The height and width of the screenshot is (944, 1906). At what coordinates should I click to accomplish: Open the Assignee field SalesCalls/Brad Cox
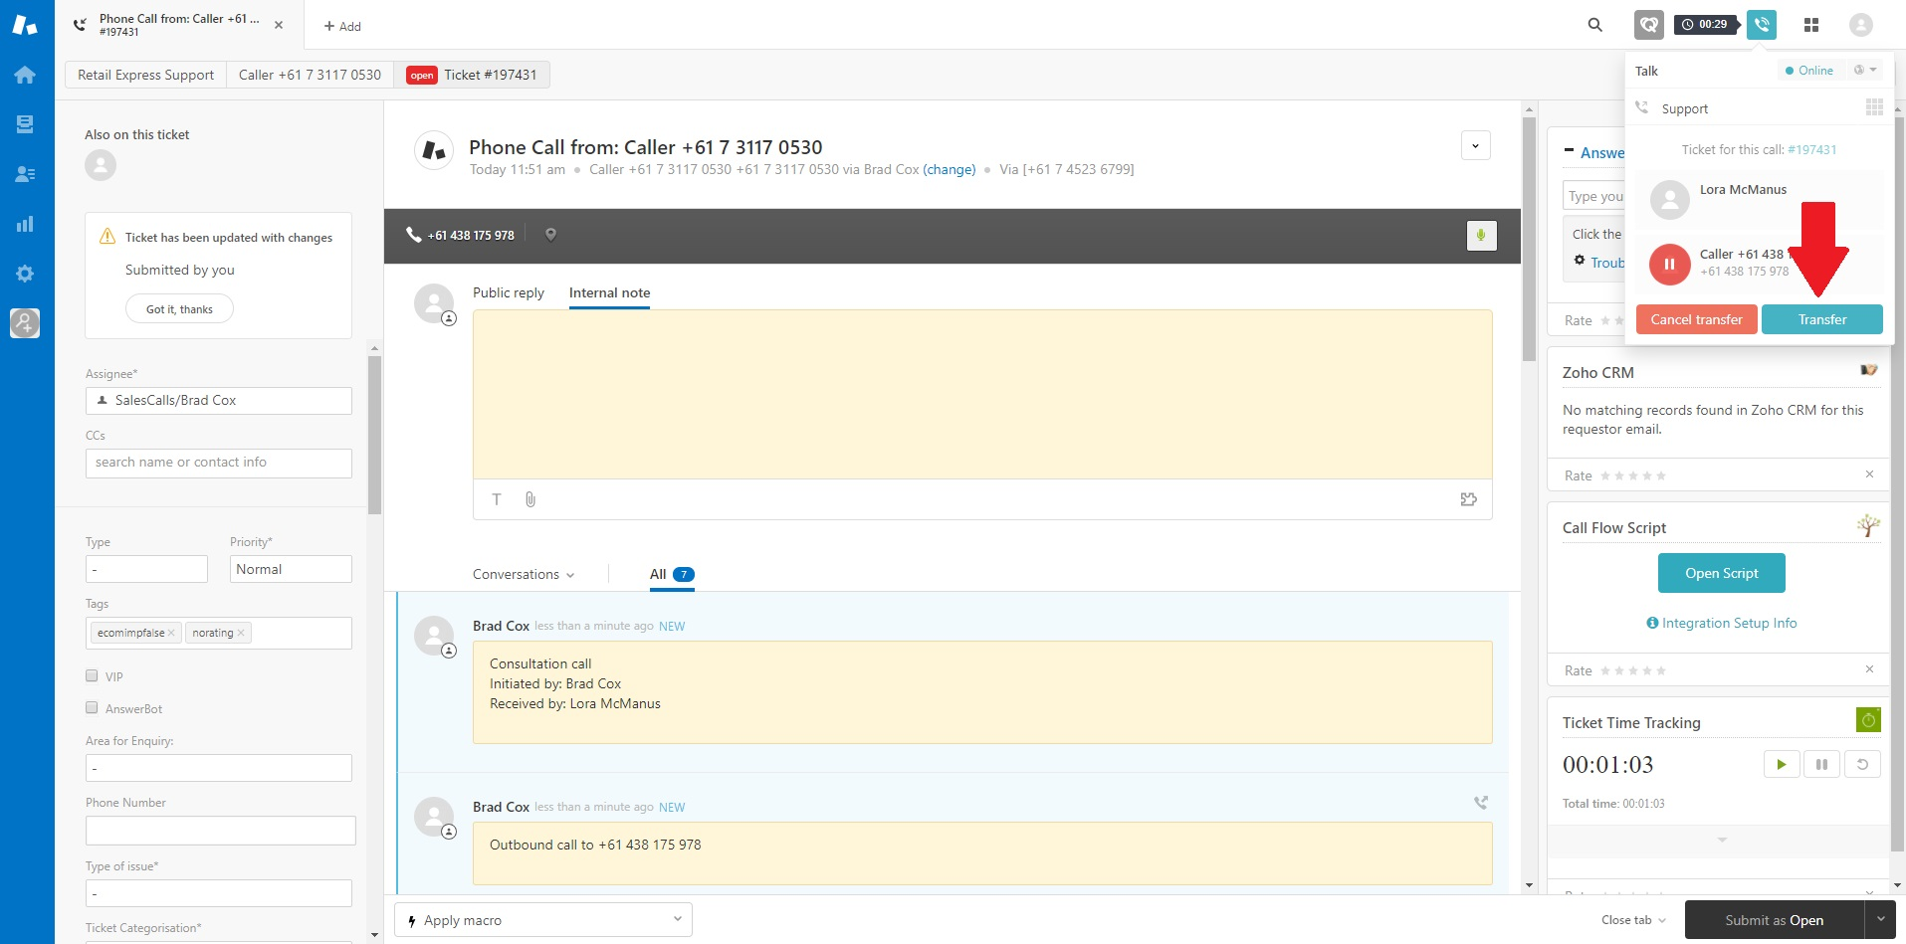coord(219,401)
